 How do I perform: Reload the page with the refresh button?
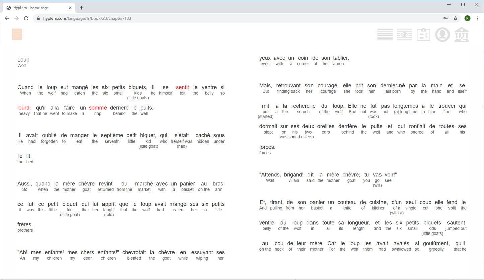click(x=26, y=18)
